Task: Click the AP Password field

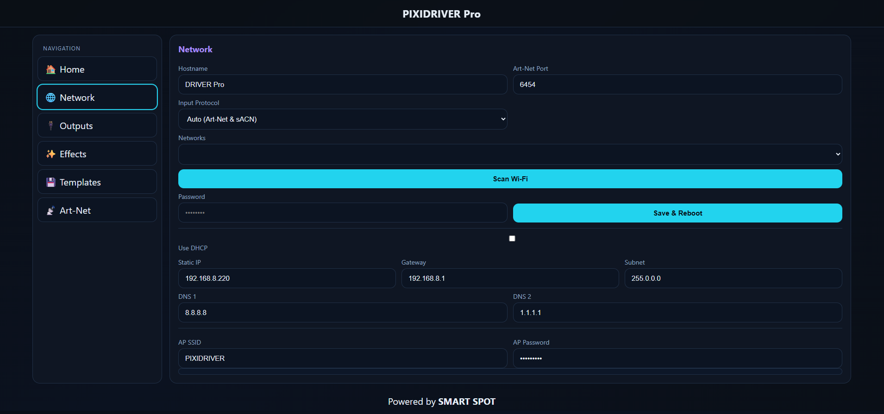Action: click(x=677, y=358)
